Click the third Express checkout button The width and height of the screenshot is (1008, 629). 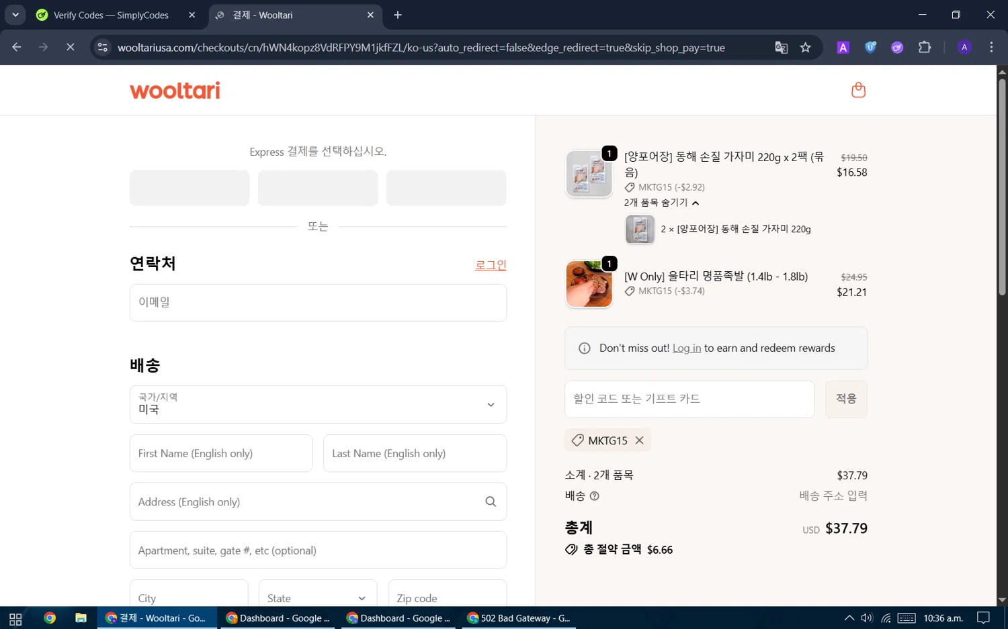(446, 188)
